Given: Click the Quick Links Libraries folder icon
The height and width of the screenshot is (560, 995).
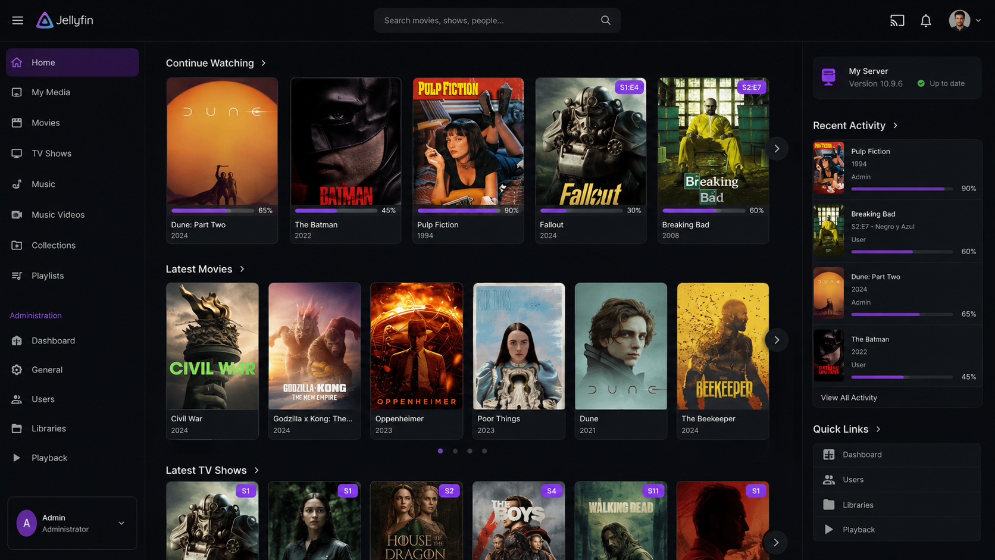Looking at the screenshot, I should [x=828, y=505].
